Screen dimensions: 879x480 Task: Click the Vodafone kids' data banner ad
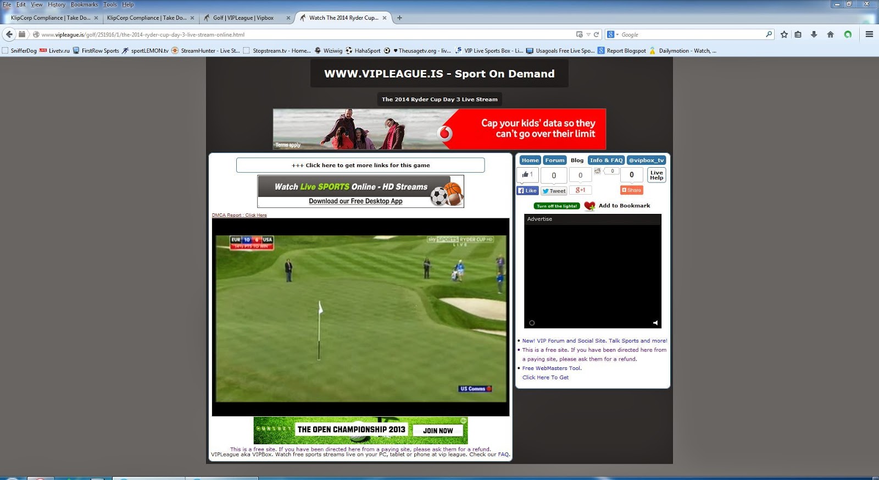(x=439, y=129)
